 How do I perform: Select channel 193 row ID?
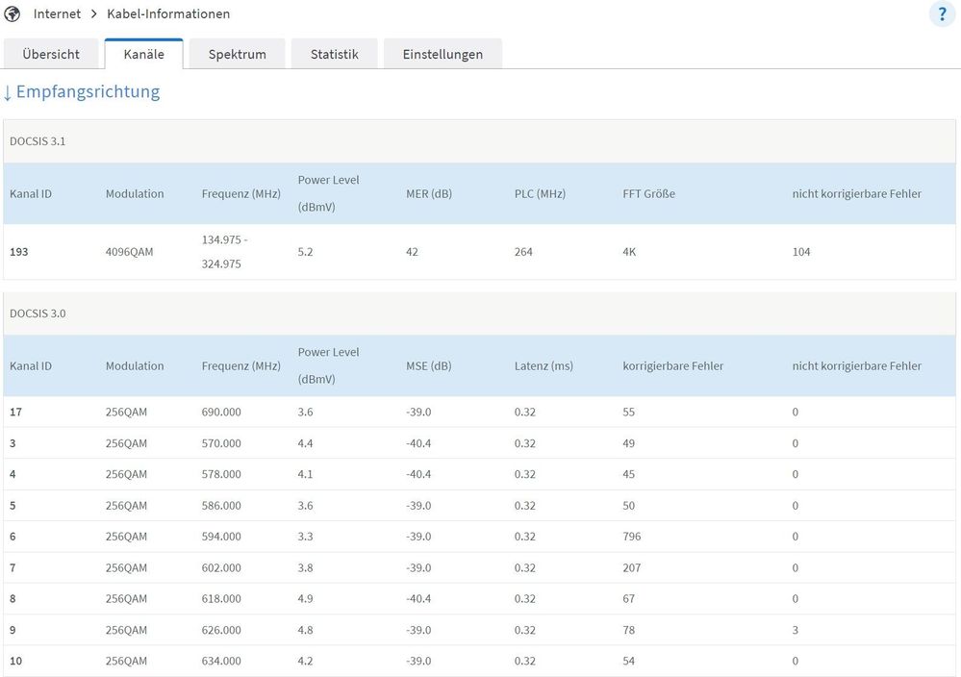point(18,252)
